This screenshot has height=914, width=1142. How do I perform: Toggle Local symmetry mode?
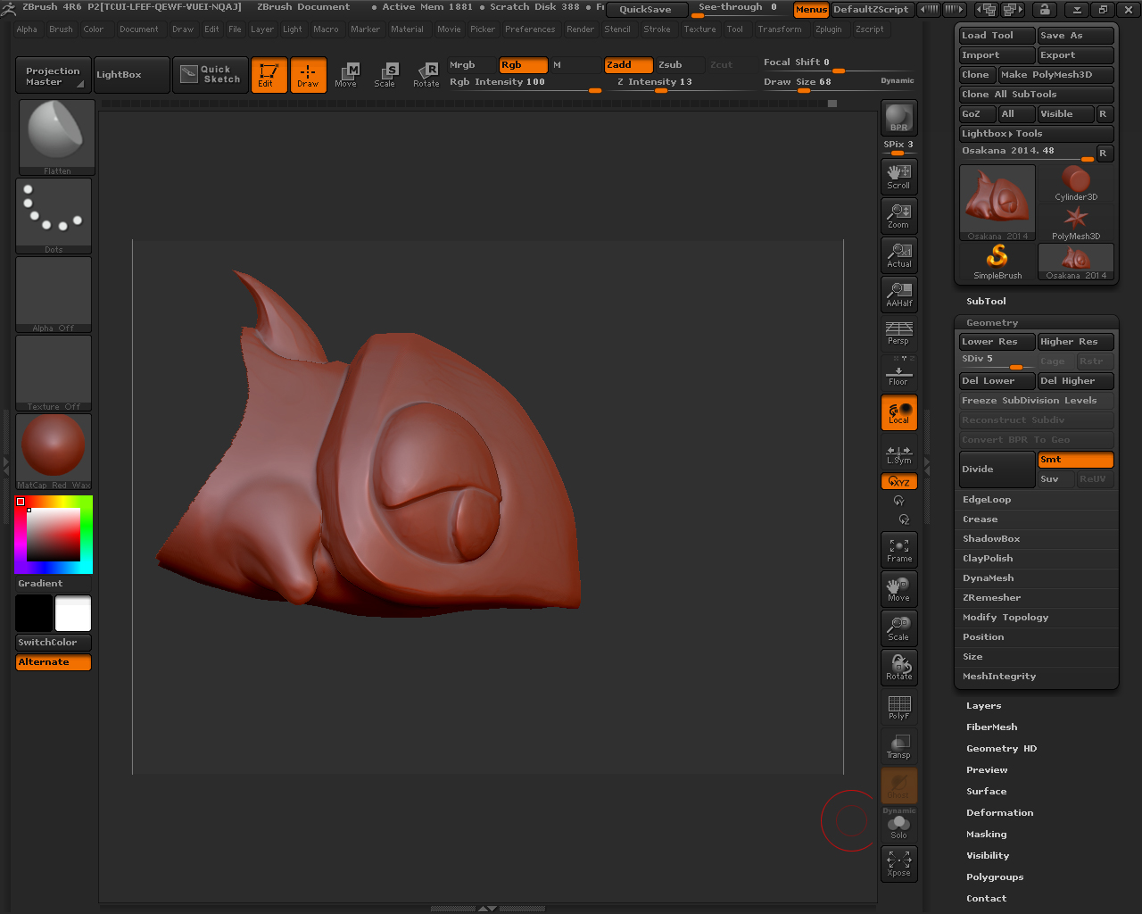[898, 411]
